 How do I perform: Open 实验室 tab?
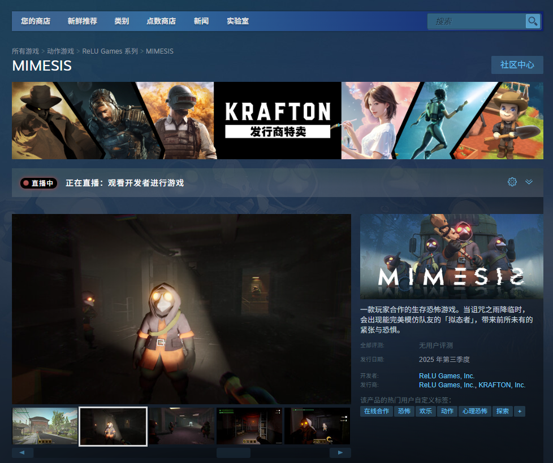tap(237, 21)
